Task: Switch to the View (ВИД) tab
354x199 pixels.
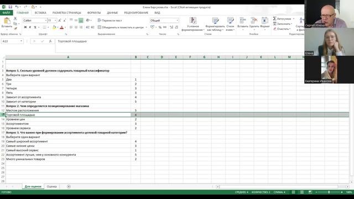Action: click(x=157, y=13)
